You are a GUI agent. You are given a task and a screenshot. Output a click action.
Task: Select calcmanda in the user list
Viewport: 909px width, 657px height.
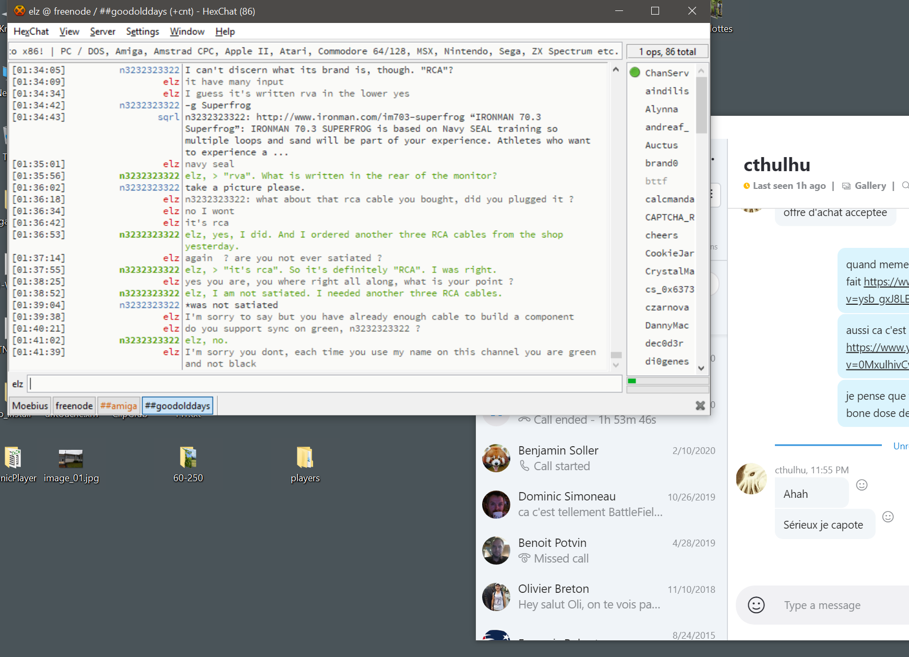coord(669,199)
